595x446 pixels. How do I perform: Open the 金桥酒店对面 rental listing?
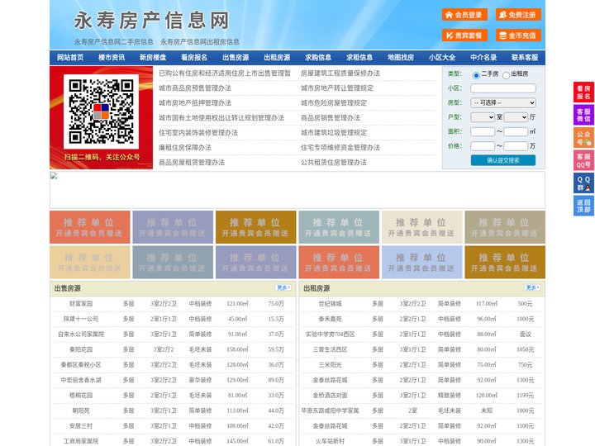(330, 396)
